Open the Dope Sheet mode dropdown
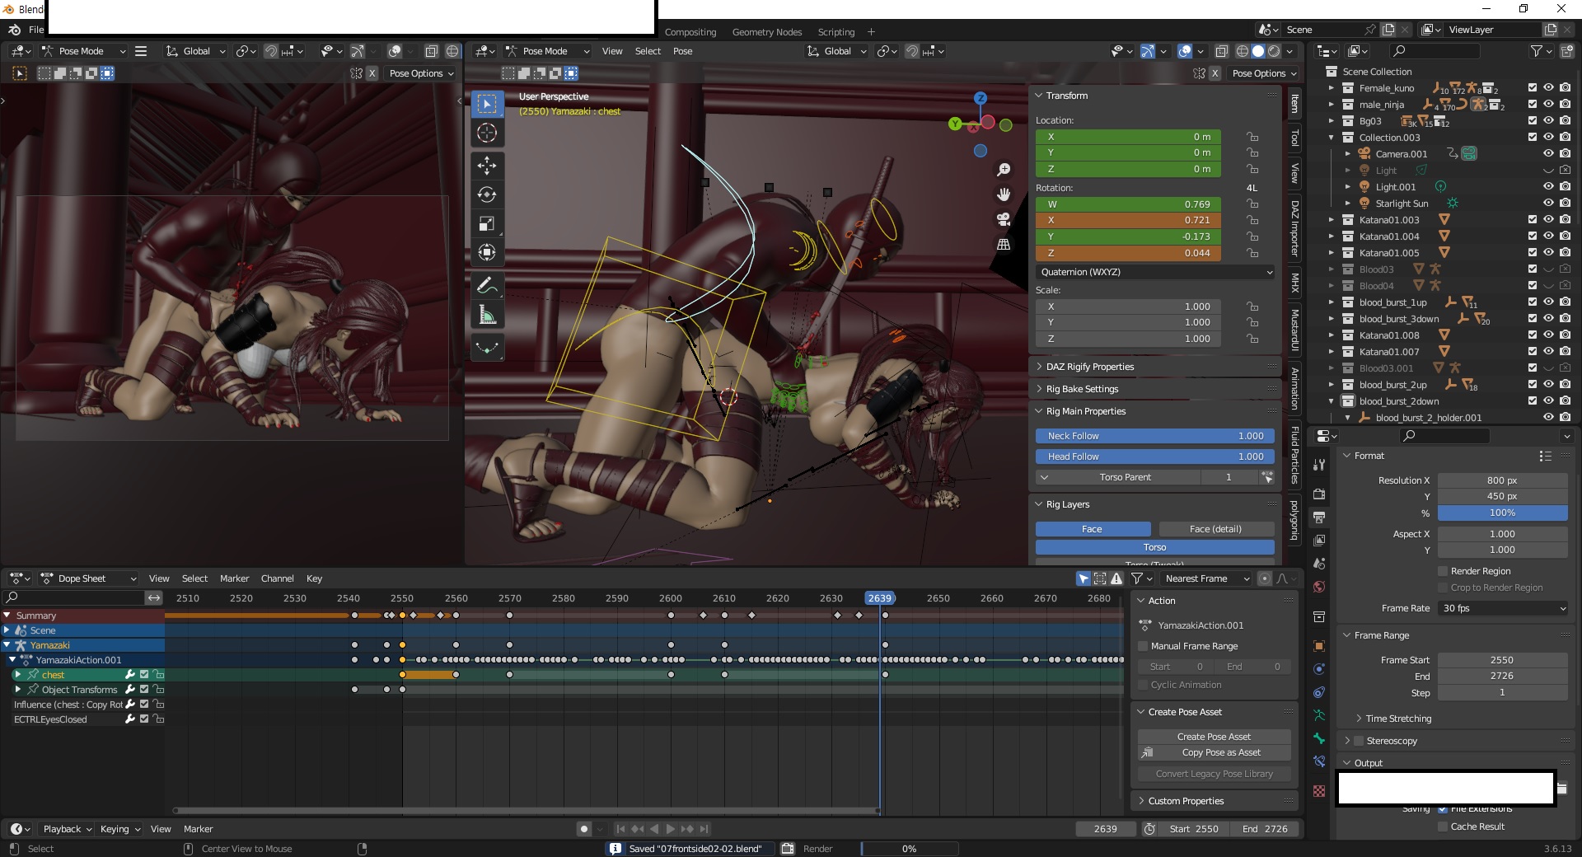The height and width of the screenshot is (857, 1582). coord(87,578)
